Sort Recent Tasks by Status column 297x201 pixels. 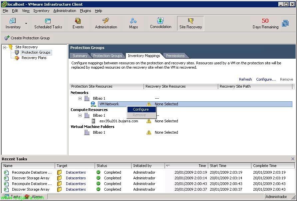click(x=113, y=166)
